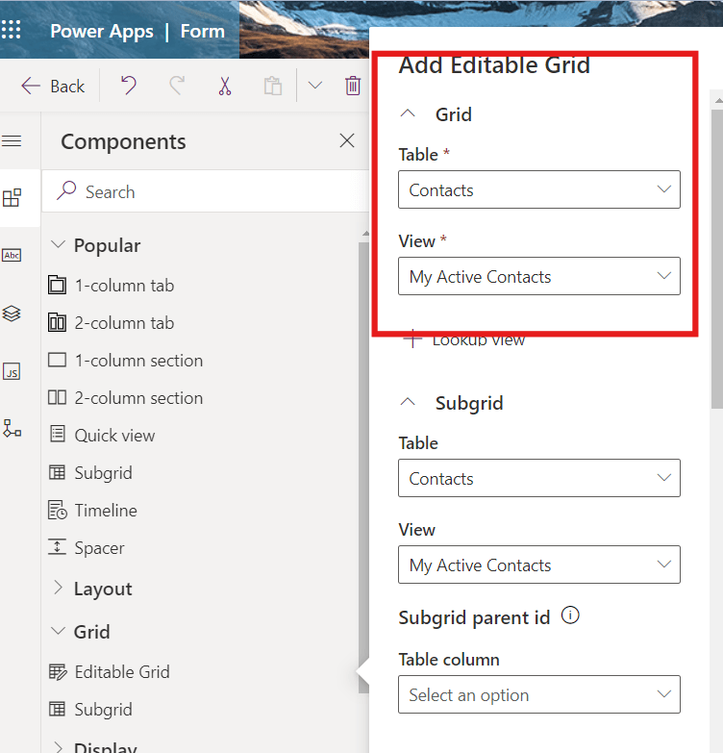Open the app launcher waffle icon
This screenshot has height=753, width=723.
(12, 30)
